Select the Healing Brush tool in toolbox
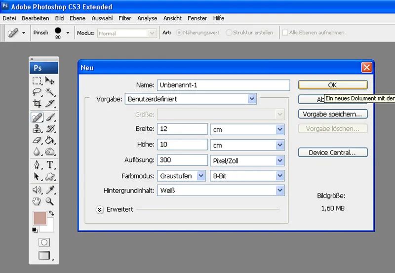Image resolution: width=395 pixels, height=273 pixels. pos(37,117)
